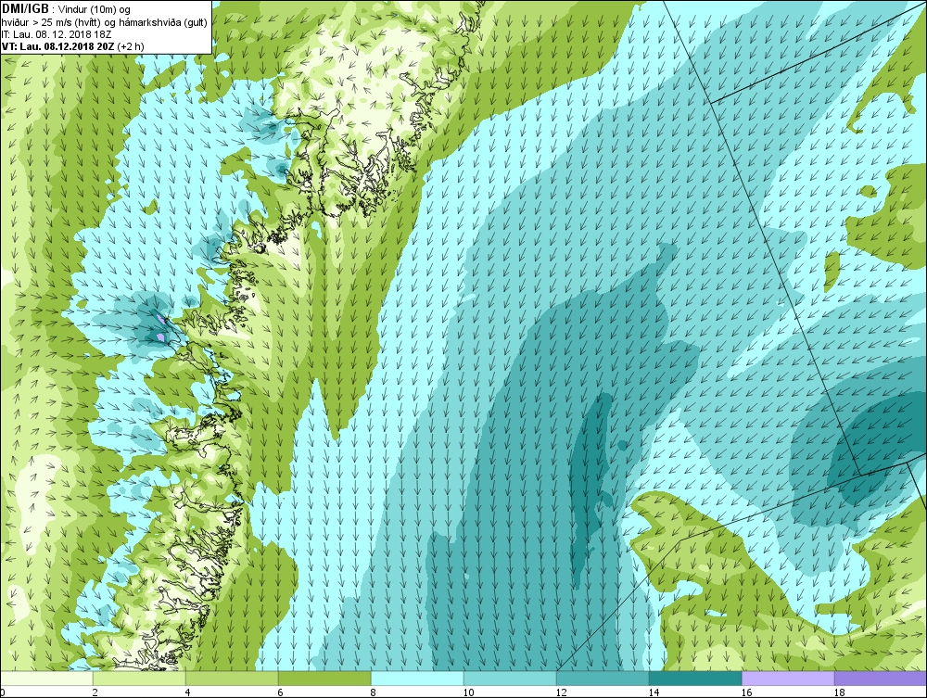Click the 2–4 m/s light green legend swatch
Viewport: 927px width, 698px height.
click(x=139, y=678)
